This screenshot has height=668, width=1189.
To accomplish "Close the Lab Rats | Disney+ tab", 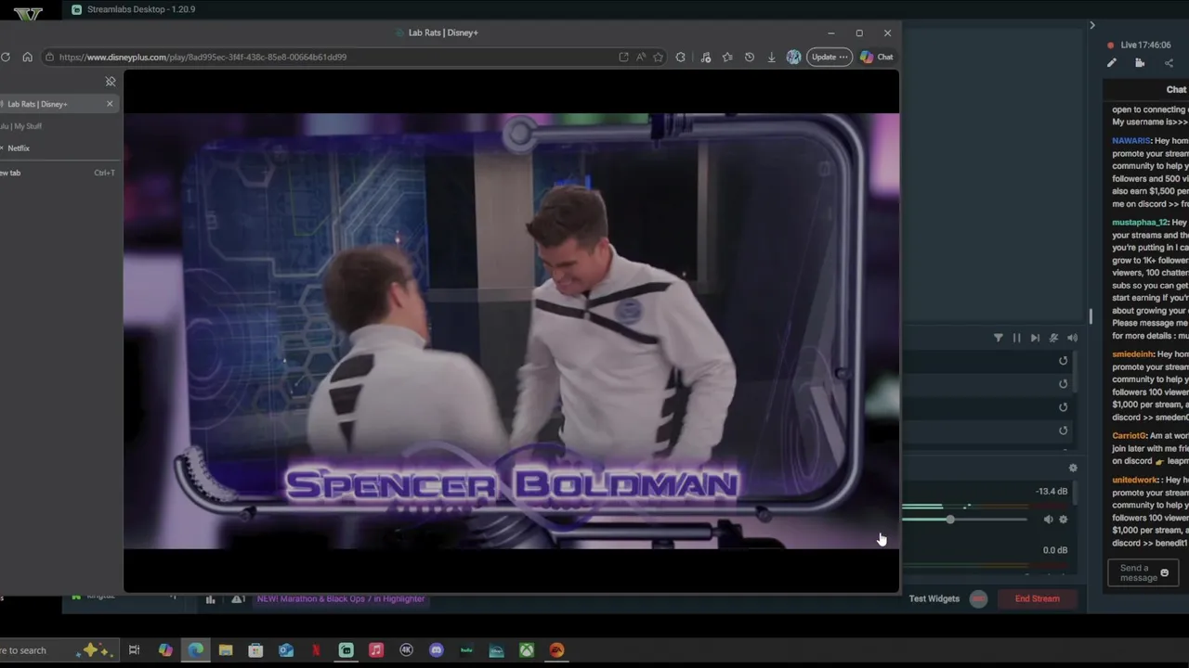I will [x=110, y=104].
